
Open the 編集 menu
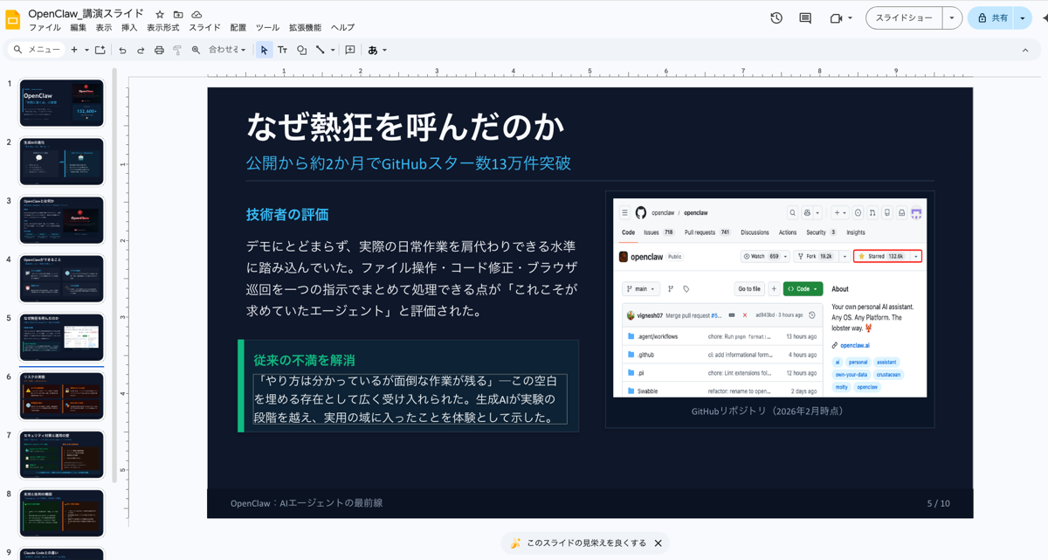(x=78, y=28)
